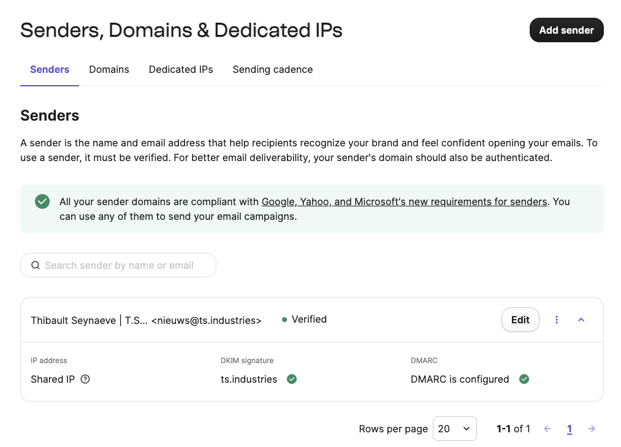The image size is (621, 447).
Task: Select the Senders tab
Action: (x=50, y=70)
